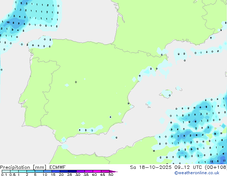This screenshot has height=176, width=227.
Task: Click the 15–20 mm legend swatch
Action: pyautogui.click(x=55, y=171)
